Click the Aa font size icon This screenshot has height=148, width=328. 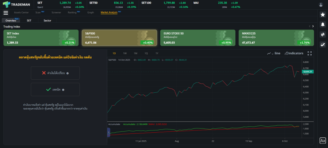pyautogui.click(x=323, y=141)
